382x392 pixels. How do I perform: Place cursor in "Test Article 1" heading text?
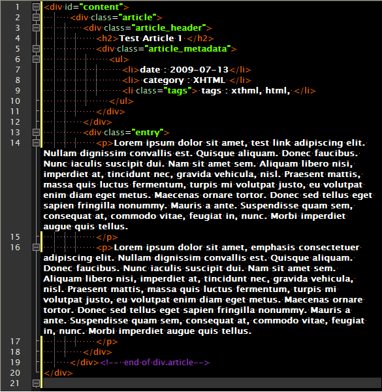(151, 39)
